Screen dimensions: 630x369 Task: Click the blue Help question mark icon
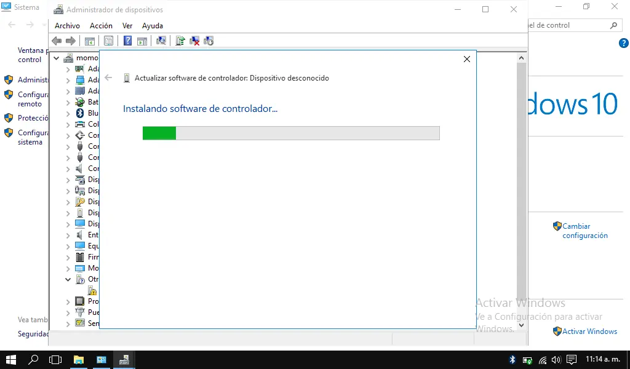tap(127, 41)
